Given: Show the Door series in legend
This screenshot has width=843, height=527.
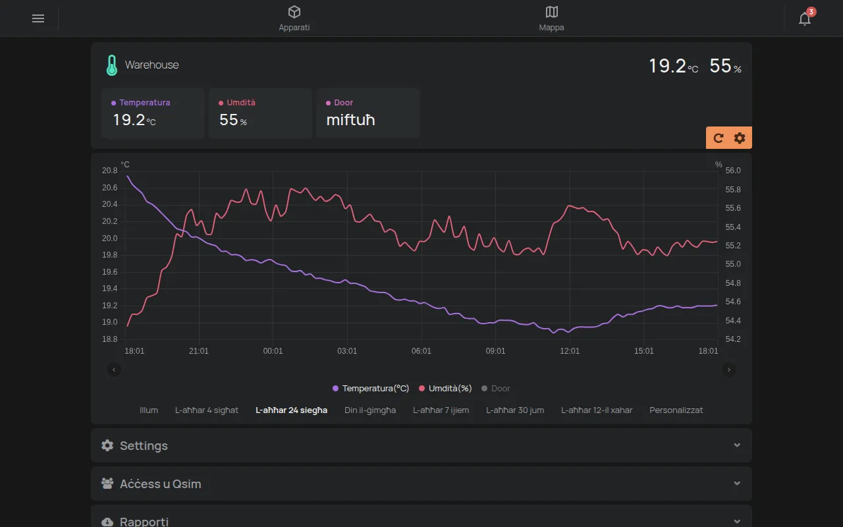Looking at the screenshot, I should click(496, 389).
